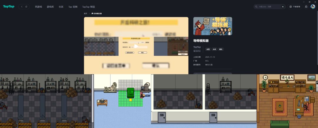This screenshot has height=128, width=318.
Task: Click the third genre tag after 休闲
Action: (221, 49)
